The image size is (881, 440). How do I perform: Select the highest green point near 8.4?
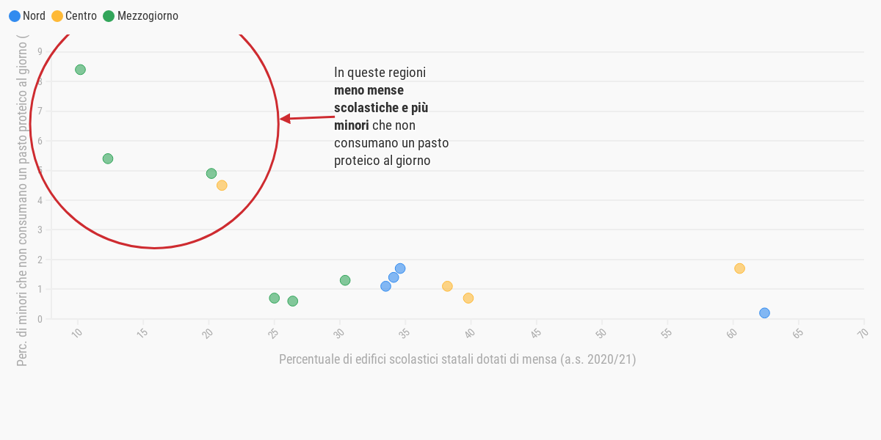tap(80, 70)
